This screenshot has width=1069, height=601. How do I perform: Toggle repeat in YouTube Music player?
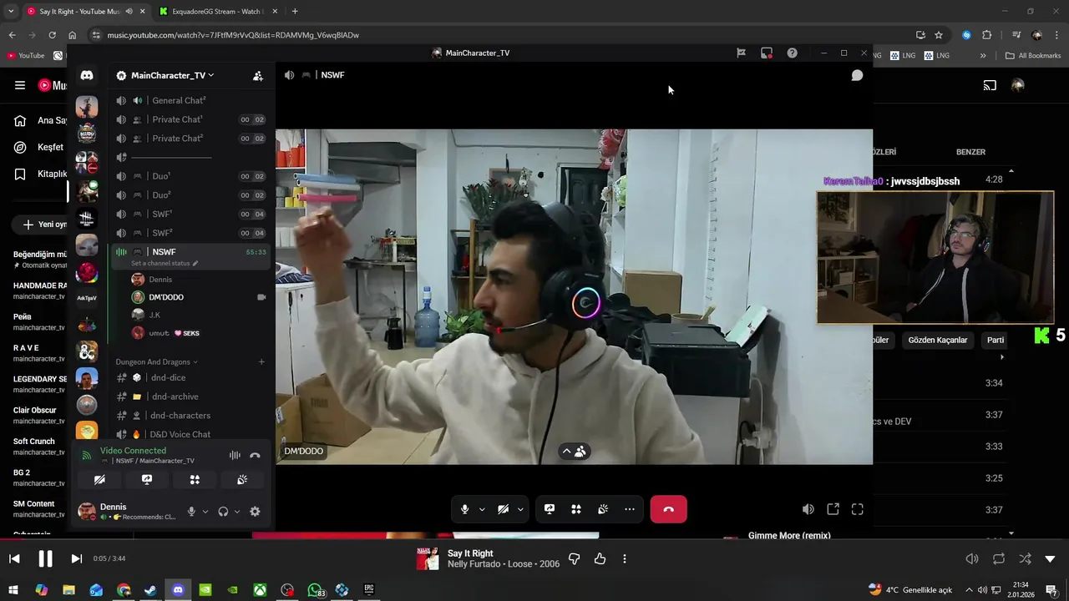[x=999, y=558]
